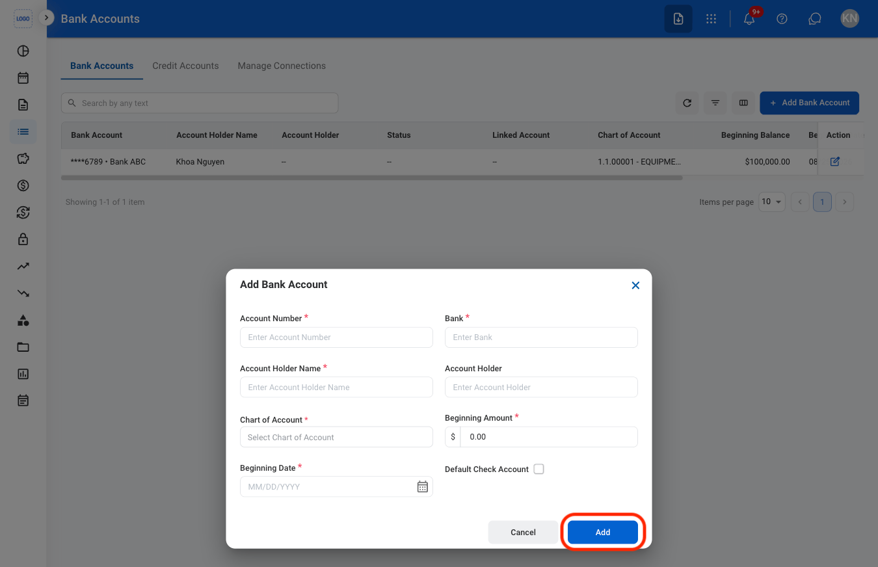Viewport: 878px width, 567px height.
Task: Close the Add Bank Account dialog
Action: pos(635,285)
